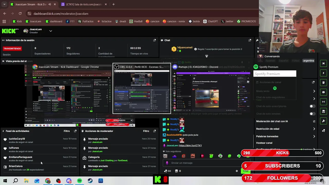Click the Categoría moderator action entry
Viewport: 329px width, 185px height.
[x=119, y=159]
